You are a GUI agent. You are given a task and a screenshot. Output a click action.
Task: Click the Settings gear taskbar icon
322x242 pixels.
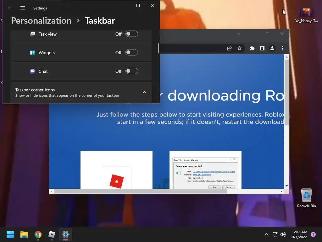pos(66,234)
